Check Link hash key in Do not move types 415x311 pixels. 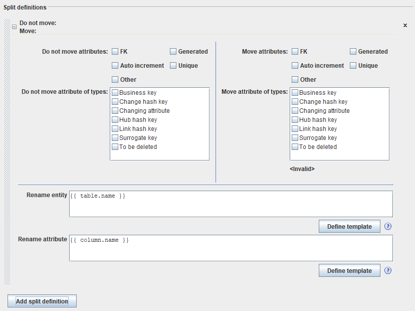click(x=115, y=129)
